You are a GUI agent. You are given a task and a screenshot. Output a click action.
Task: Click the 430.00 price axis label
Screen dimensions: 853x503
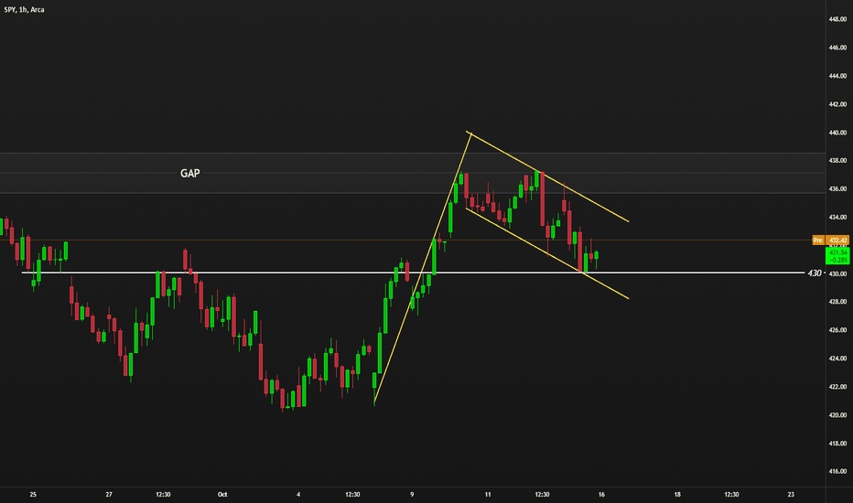[837, 273]
